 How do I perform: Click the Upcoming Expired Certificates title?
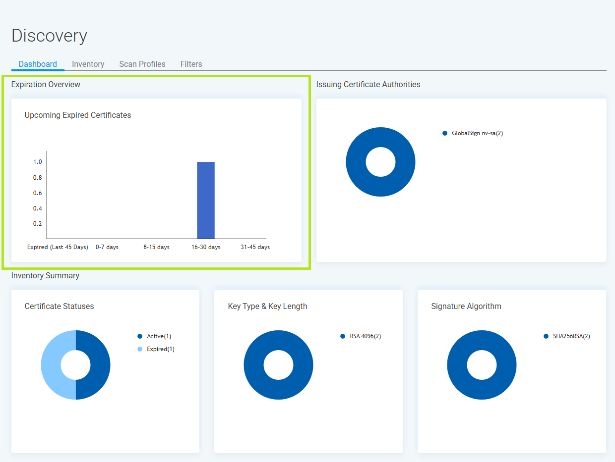click(78, 115)
